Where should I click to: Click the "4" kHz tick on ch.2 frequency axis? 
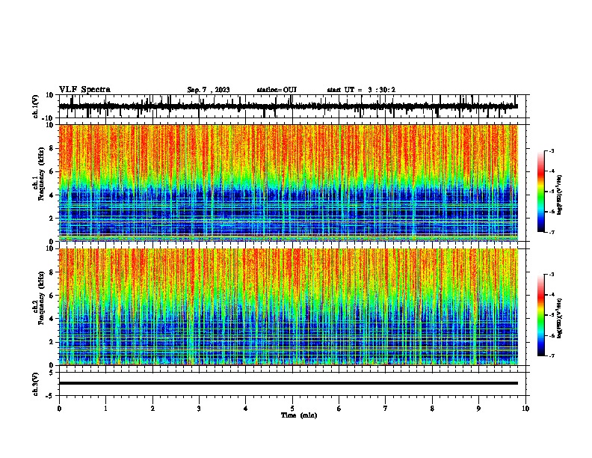coord(52,319)
